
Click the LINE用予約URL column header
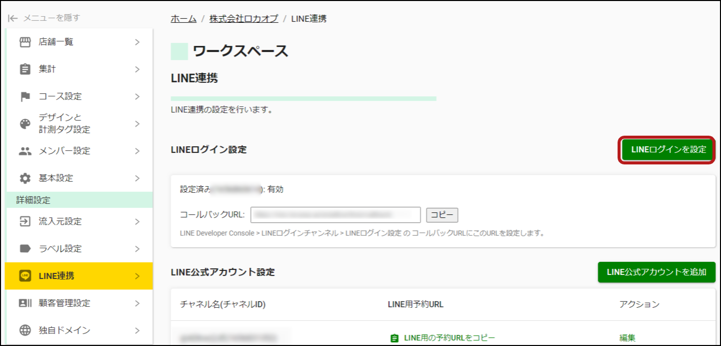[x=415, y=304]
